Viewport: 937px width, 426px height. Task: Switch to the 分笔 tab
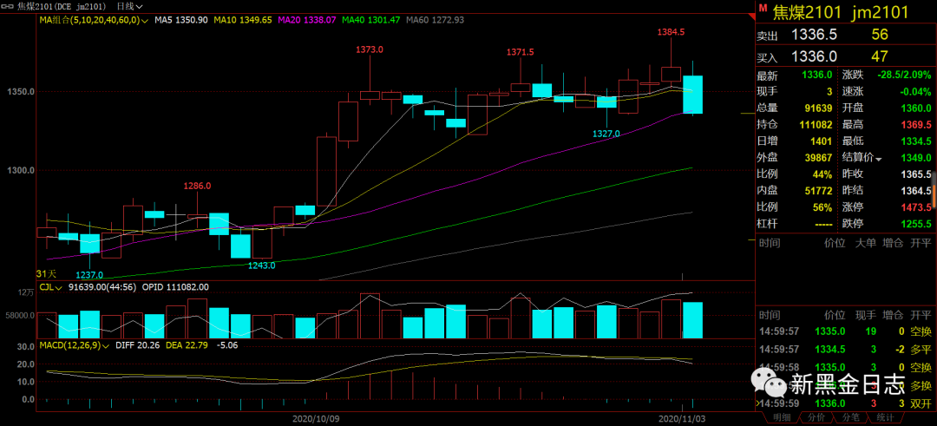tap(849, 417)
